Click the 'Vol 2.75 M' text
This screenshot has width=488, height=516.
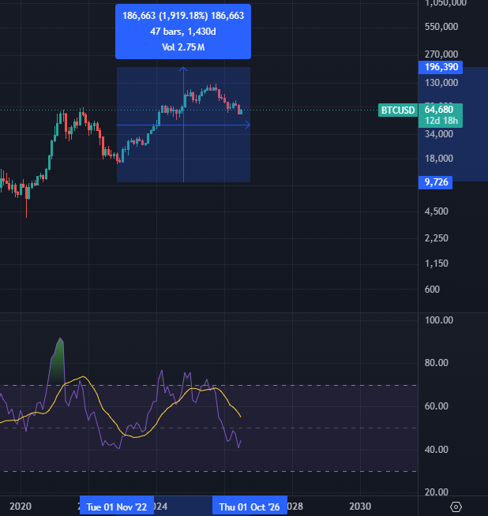pos(183,47)
